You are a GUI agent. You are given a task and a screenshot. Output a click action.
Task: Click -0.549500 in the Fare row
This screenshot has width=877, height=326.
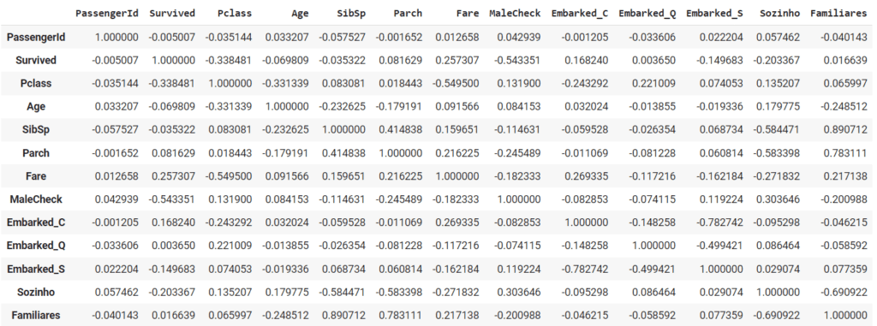228,176
